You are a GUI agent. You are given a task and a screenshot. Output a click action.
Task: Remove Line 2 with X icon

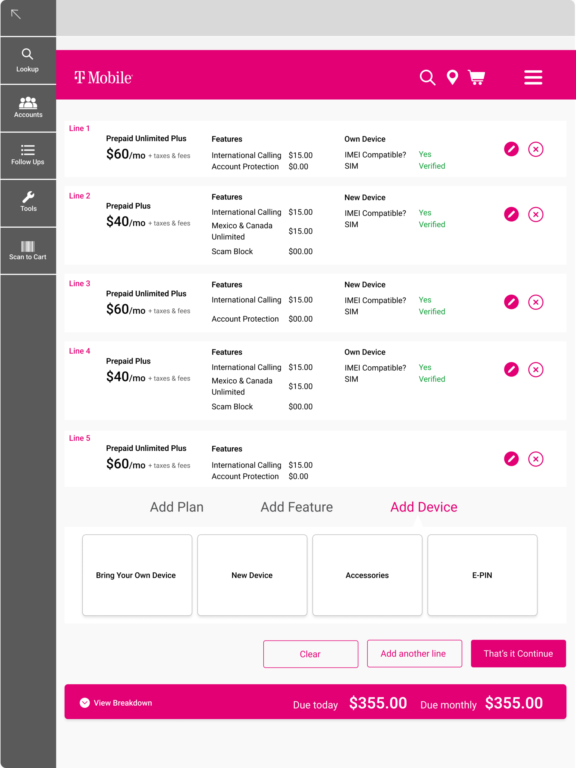(x=536, y=214)
